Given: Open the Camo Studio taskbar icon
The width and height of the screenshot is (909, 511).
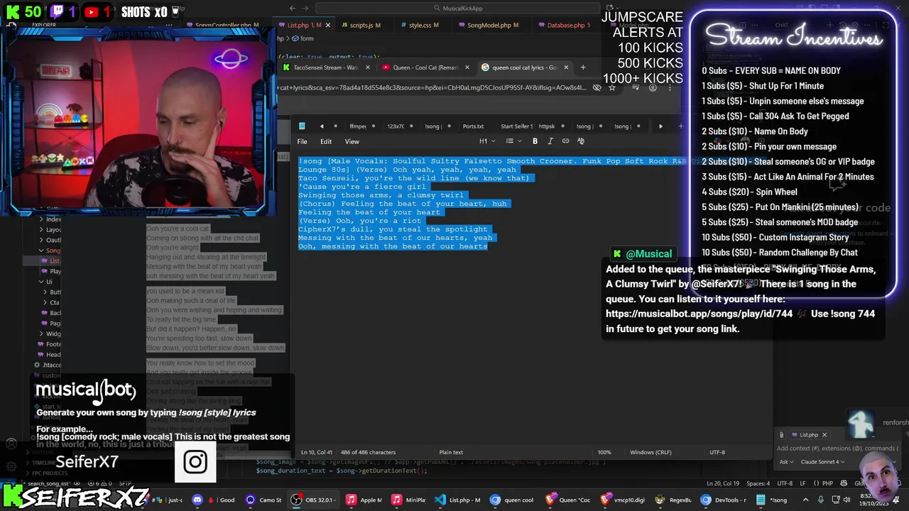Looking at the screenshot, I should (263, 500).
